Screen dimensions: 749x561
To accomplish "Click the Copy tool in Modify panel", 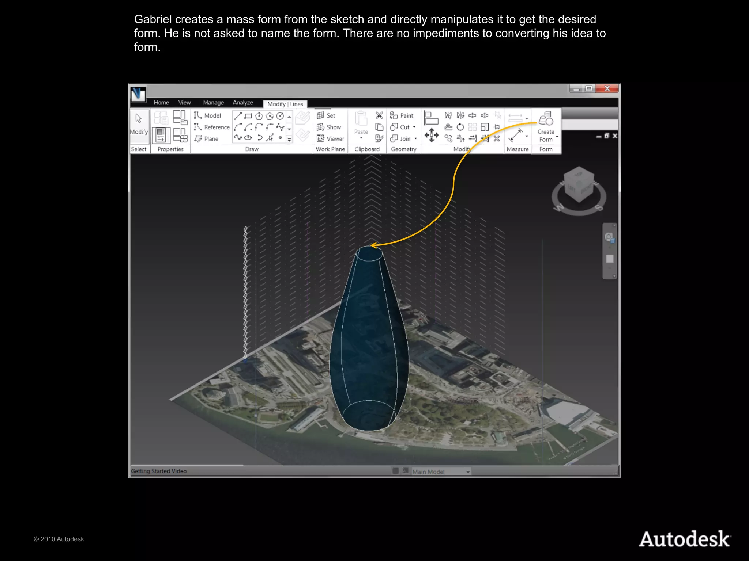I will [448, 138].
